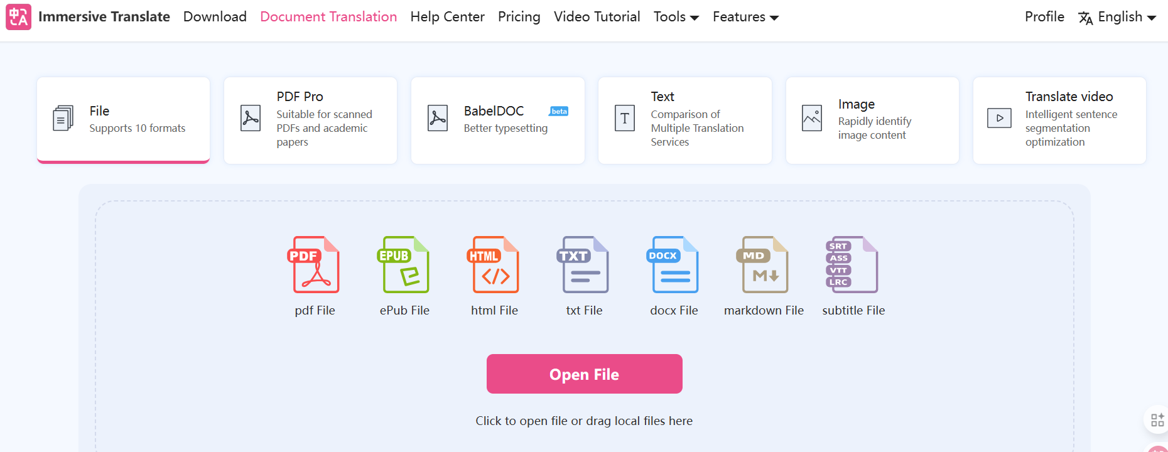This screenshot has height=452, width=1168.
Task: Open the Text translation comparison tab
Action: pos(684,120)
